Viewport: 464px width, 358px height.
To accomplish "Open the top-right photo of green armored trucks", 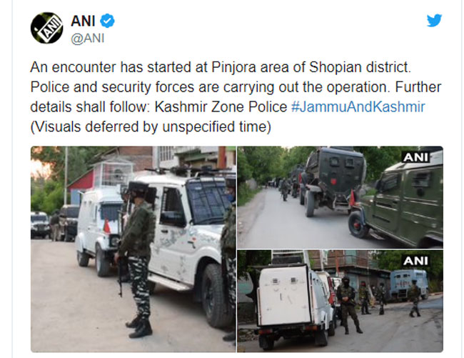I will [340, 197].
